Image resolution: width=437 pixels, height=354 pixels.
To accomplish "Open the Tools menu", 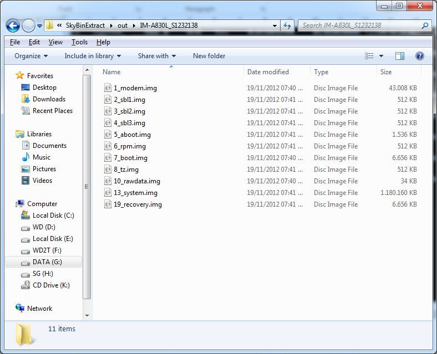I will tap(79, 42).
